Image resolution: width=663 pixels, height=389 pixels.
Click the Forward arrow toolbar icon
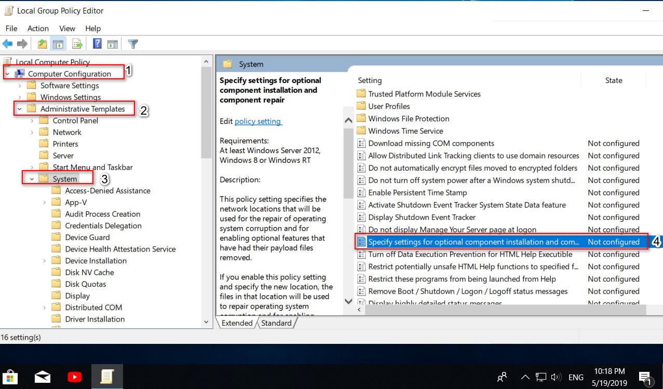click(x=22, y=44)
